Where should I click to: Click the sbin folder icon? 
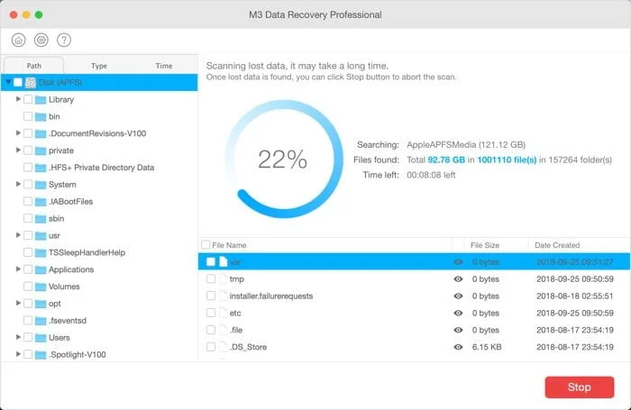coord(41,219)
